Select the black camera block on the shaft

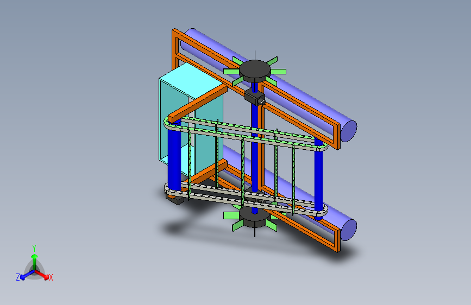[x=254, y=97]
